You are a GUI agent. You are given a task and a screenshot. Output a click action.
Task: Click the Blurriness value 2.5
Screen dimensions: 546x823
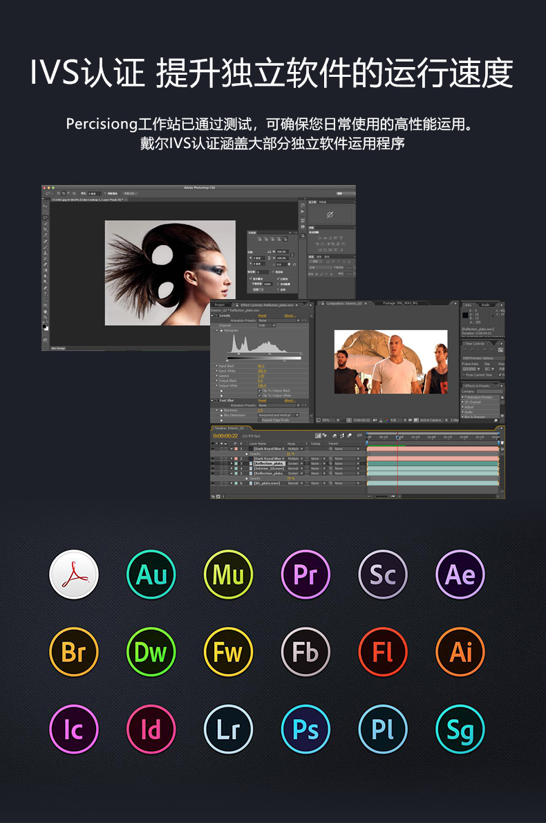[x=260, y=410]
